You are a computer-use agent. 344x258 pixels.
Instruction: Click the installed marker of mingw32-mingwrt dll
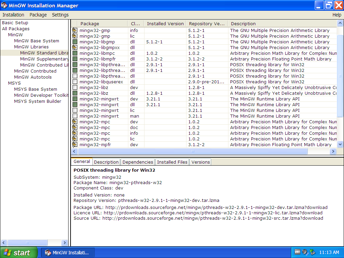(x=75, y=105)
